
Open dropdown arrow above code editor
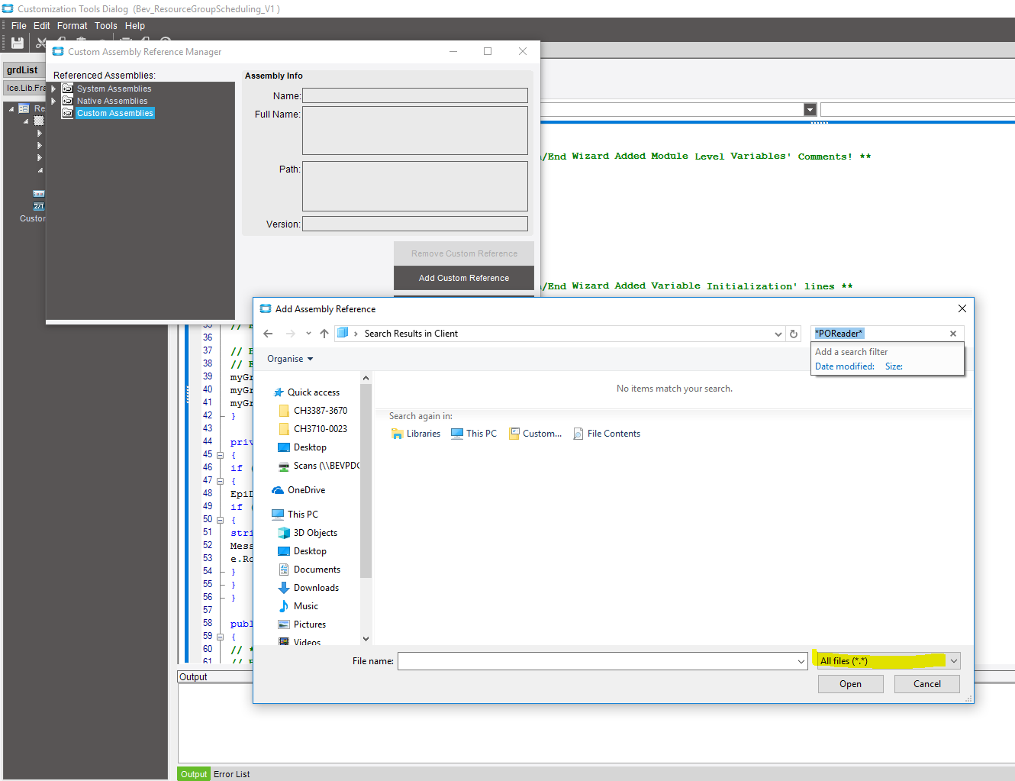click(810, 110)
